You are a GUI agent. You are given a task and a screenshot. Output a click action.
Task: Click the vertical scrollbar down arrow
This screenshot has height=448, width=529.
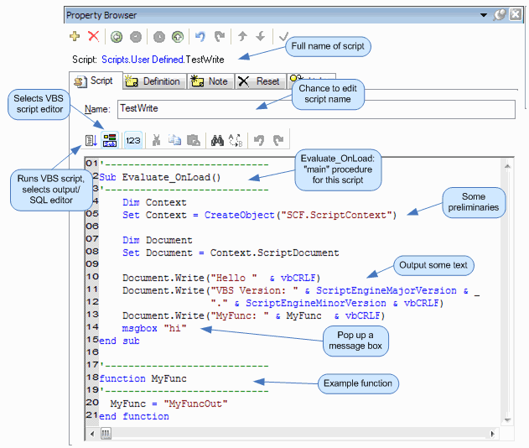click(507, 420)
